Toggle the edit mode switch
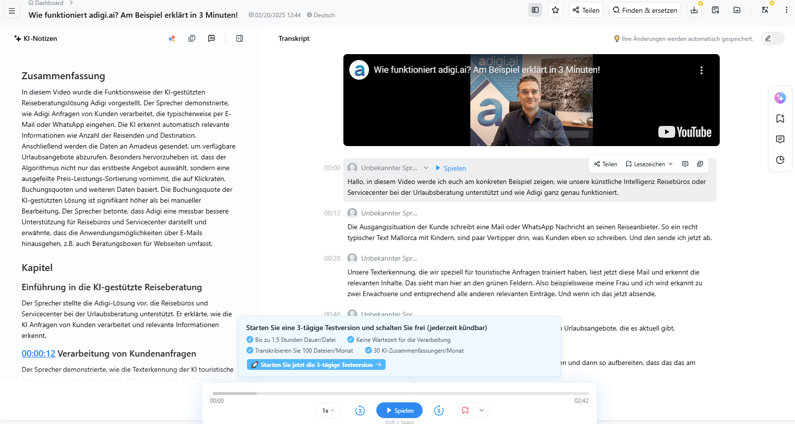This screenshot has width=795, height=424. pyautogui.click(x=772, y=38)
